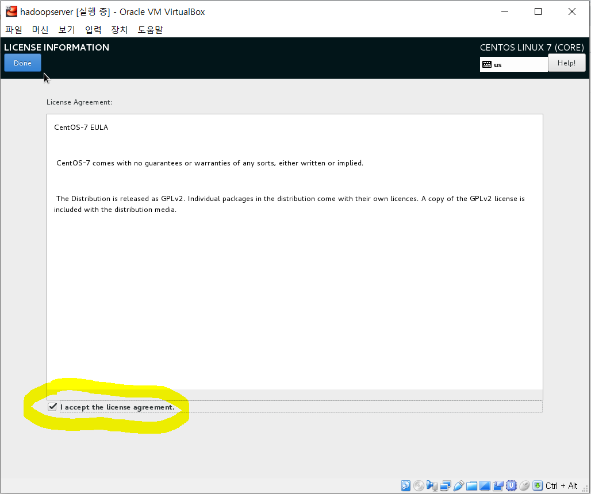Click the us keyboard layout indicator
This screenshot has width=591, height=494.
click(514, 64)
